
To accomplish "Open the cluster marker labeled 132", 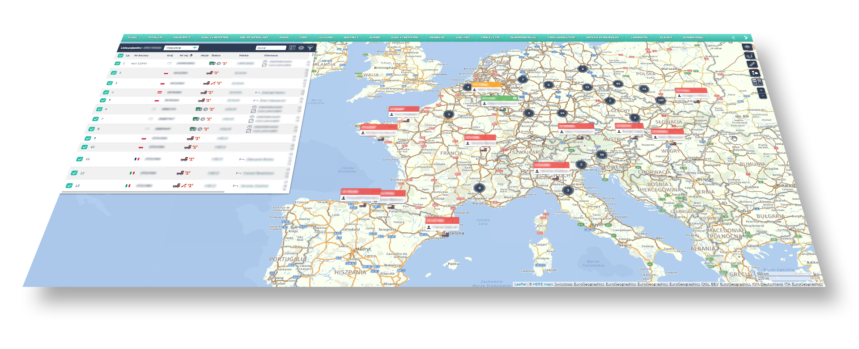I will click(660, 100).
